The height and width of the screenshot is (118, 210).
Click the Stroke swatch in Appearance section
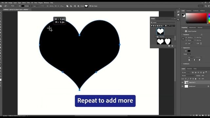coord(189,54)
